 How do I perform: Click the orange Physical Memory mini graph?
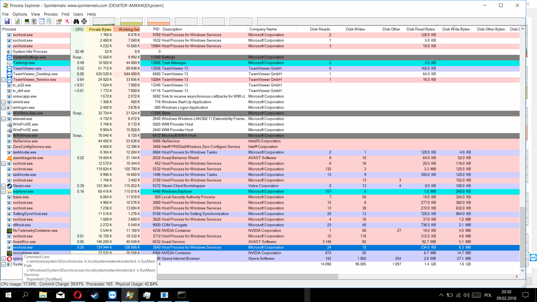[159, 21]
